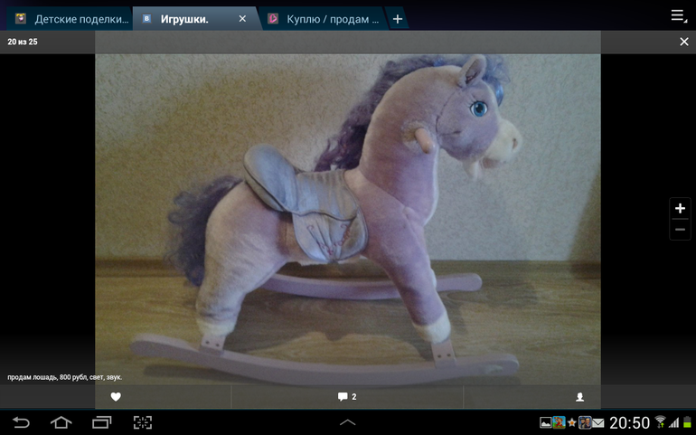Click the favicon on Куплю / продам tab
This screenshot has height=435, width=696.
(273, 19)
